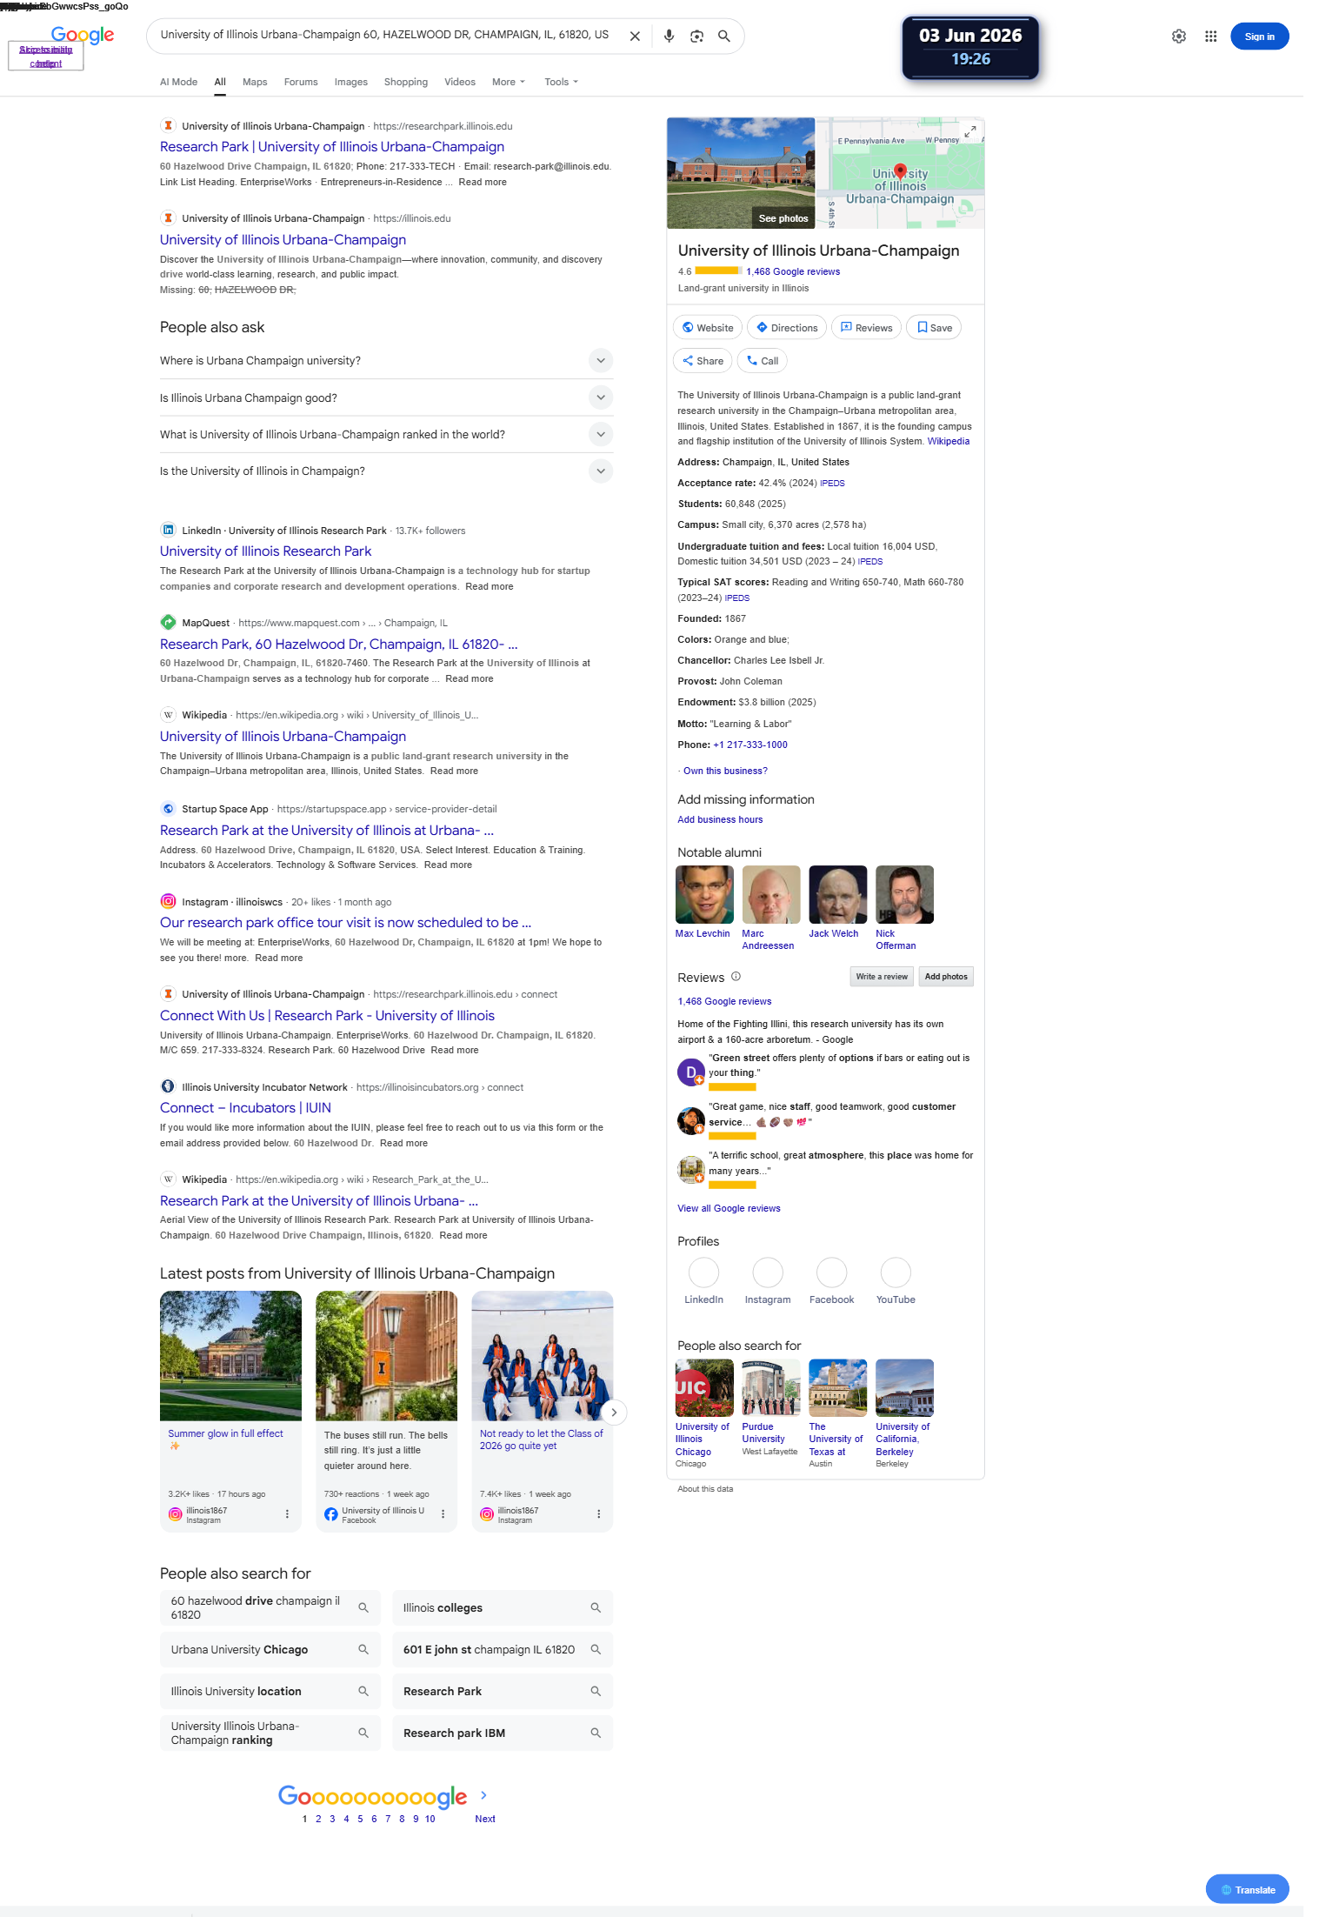Open the Purdue University thumbnail
The width and height of the screenshot is (1319, 1917).
pyautogui.click(x=771, y=1387)
